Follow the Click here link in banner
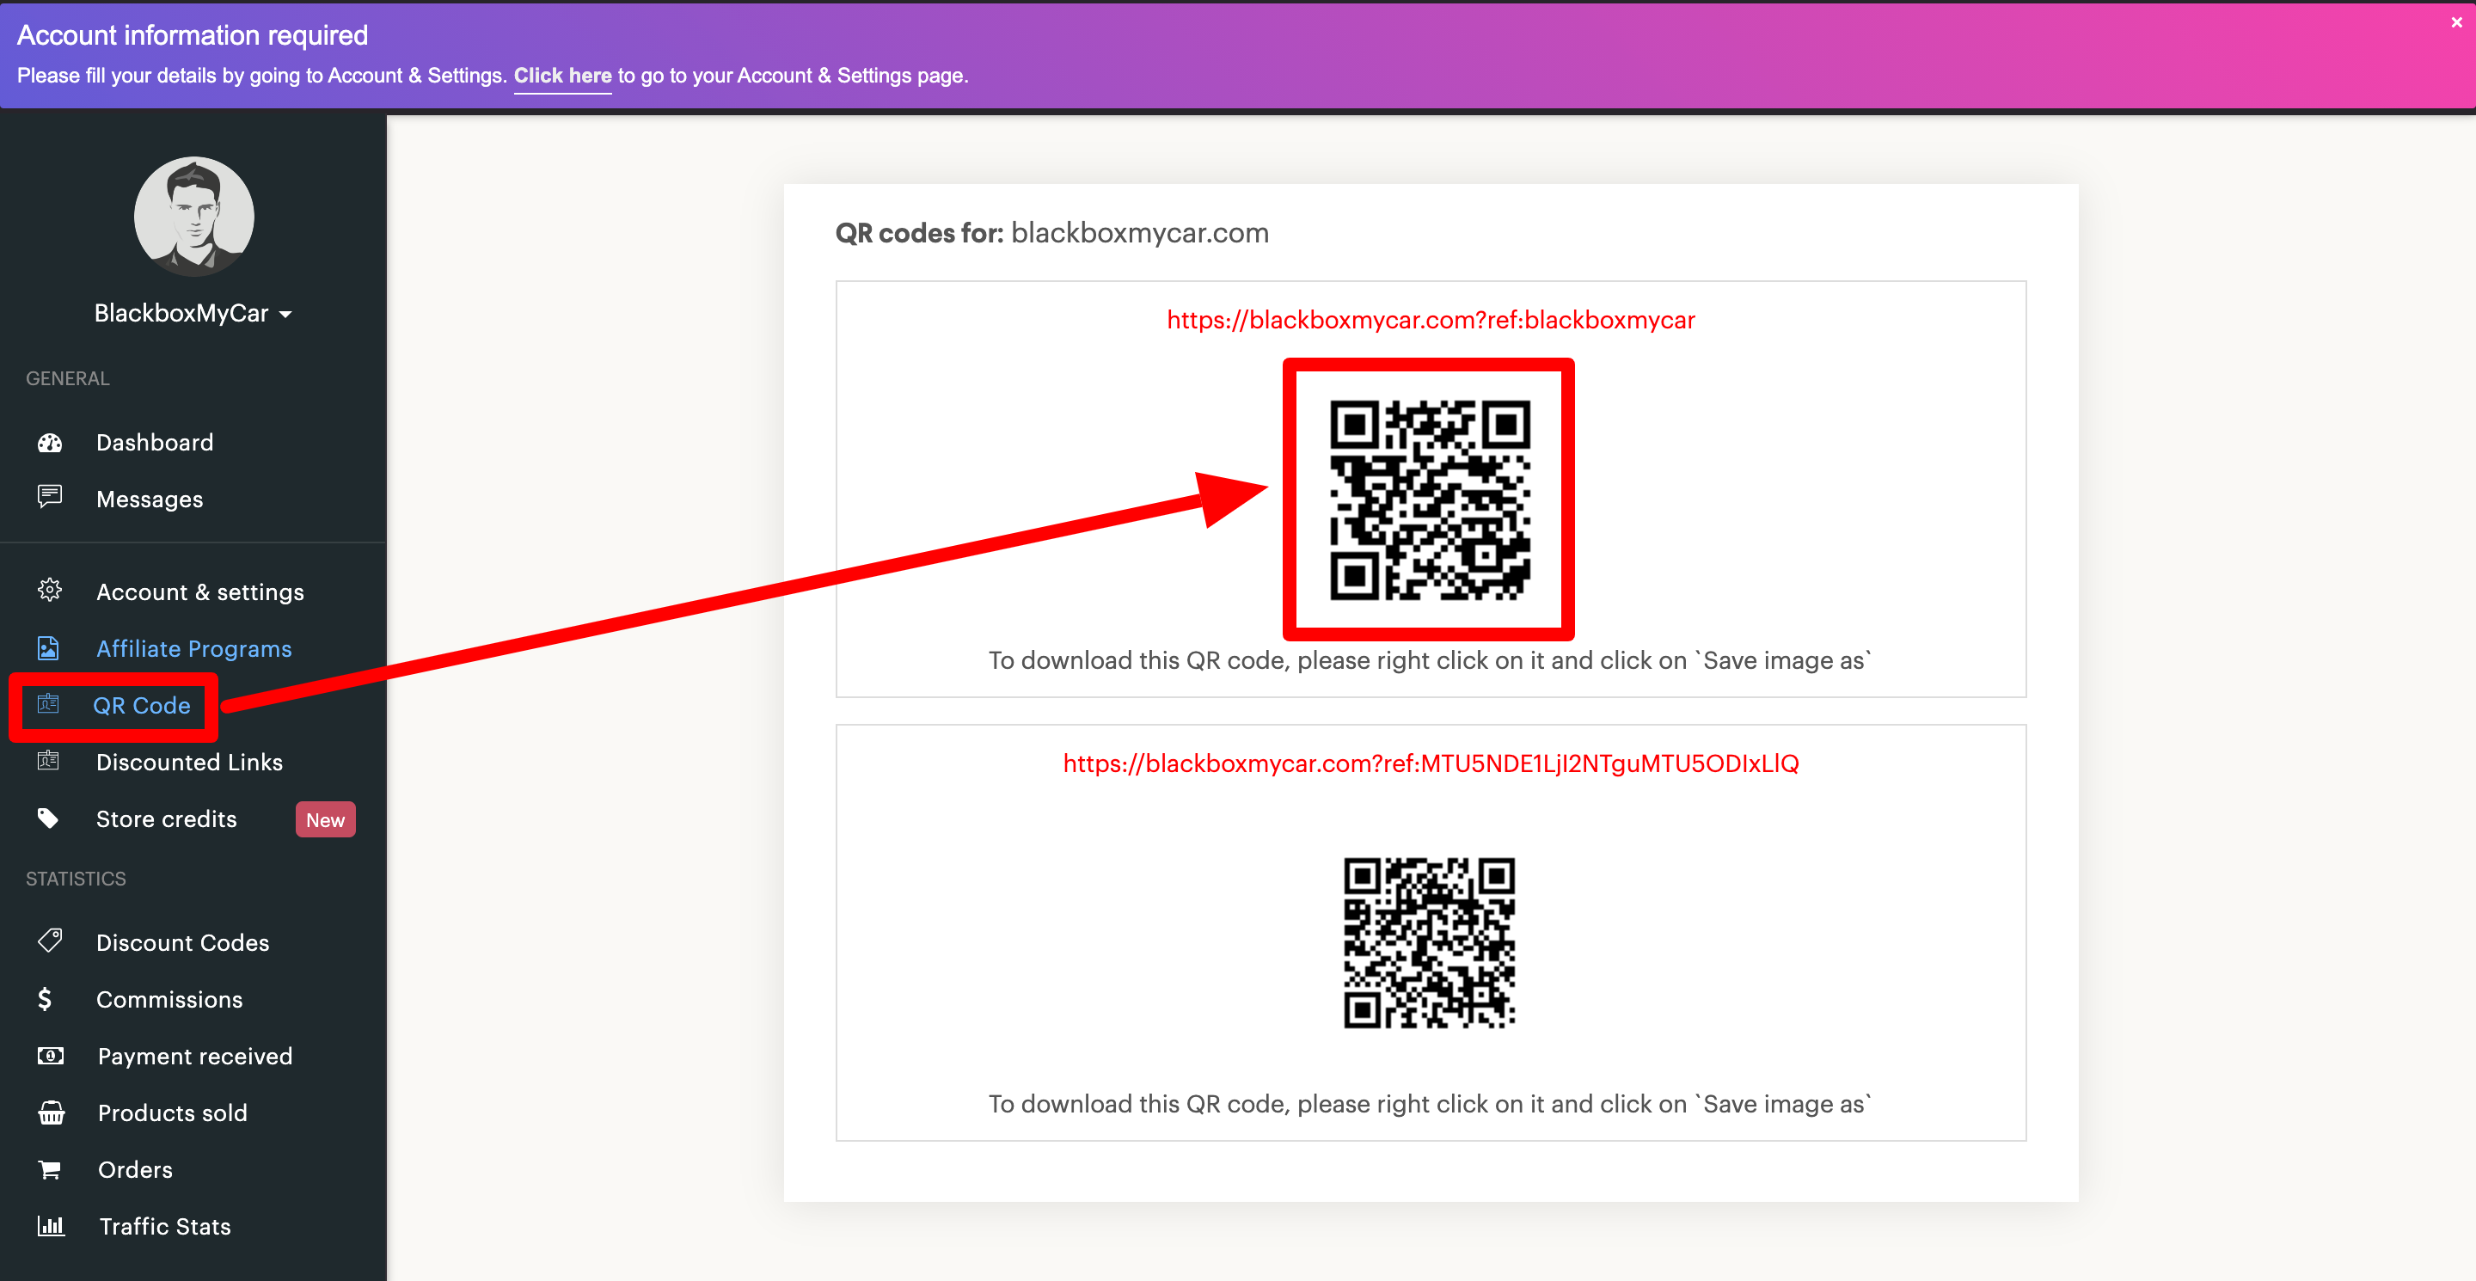This screenshot has height=1281, width=2476. 562,76
